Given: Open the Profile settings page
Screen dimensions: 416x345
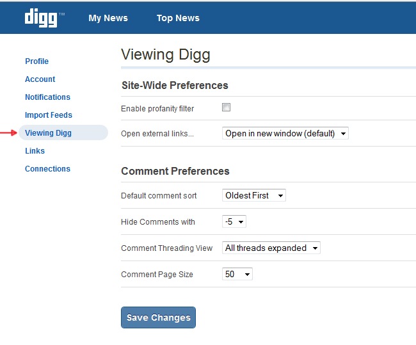Looking at the screenshot, I should 36,61.
